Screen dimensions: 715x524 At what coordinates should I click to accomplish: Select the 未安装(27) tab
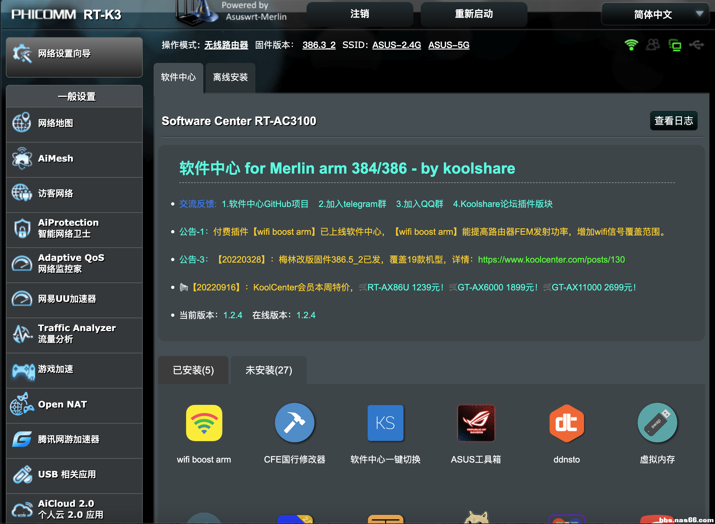pos(269,370)
